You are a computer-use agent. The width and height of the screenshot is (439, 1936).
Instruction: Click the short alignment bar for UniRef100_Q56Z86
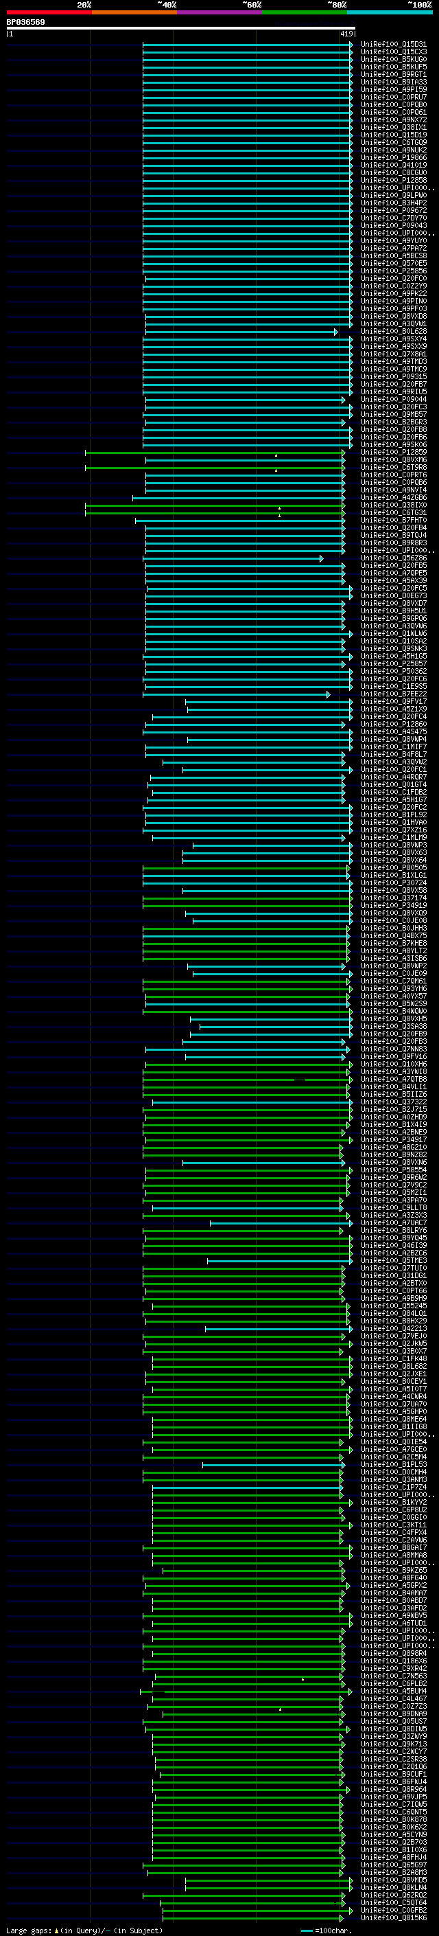point(233,558)
